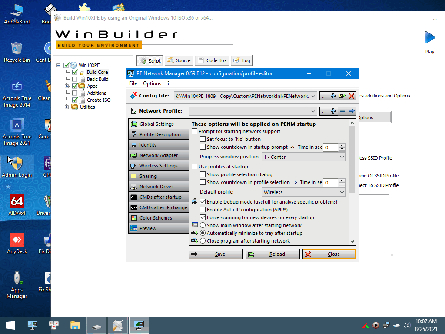Toggle Force scanning for new devices

click(203, 217)
